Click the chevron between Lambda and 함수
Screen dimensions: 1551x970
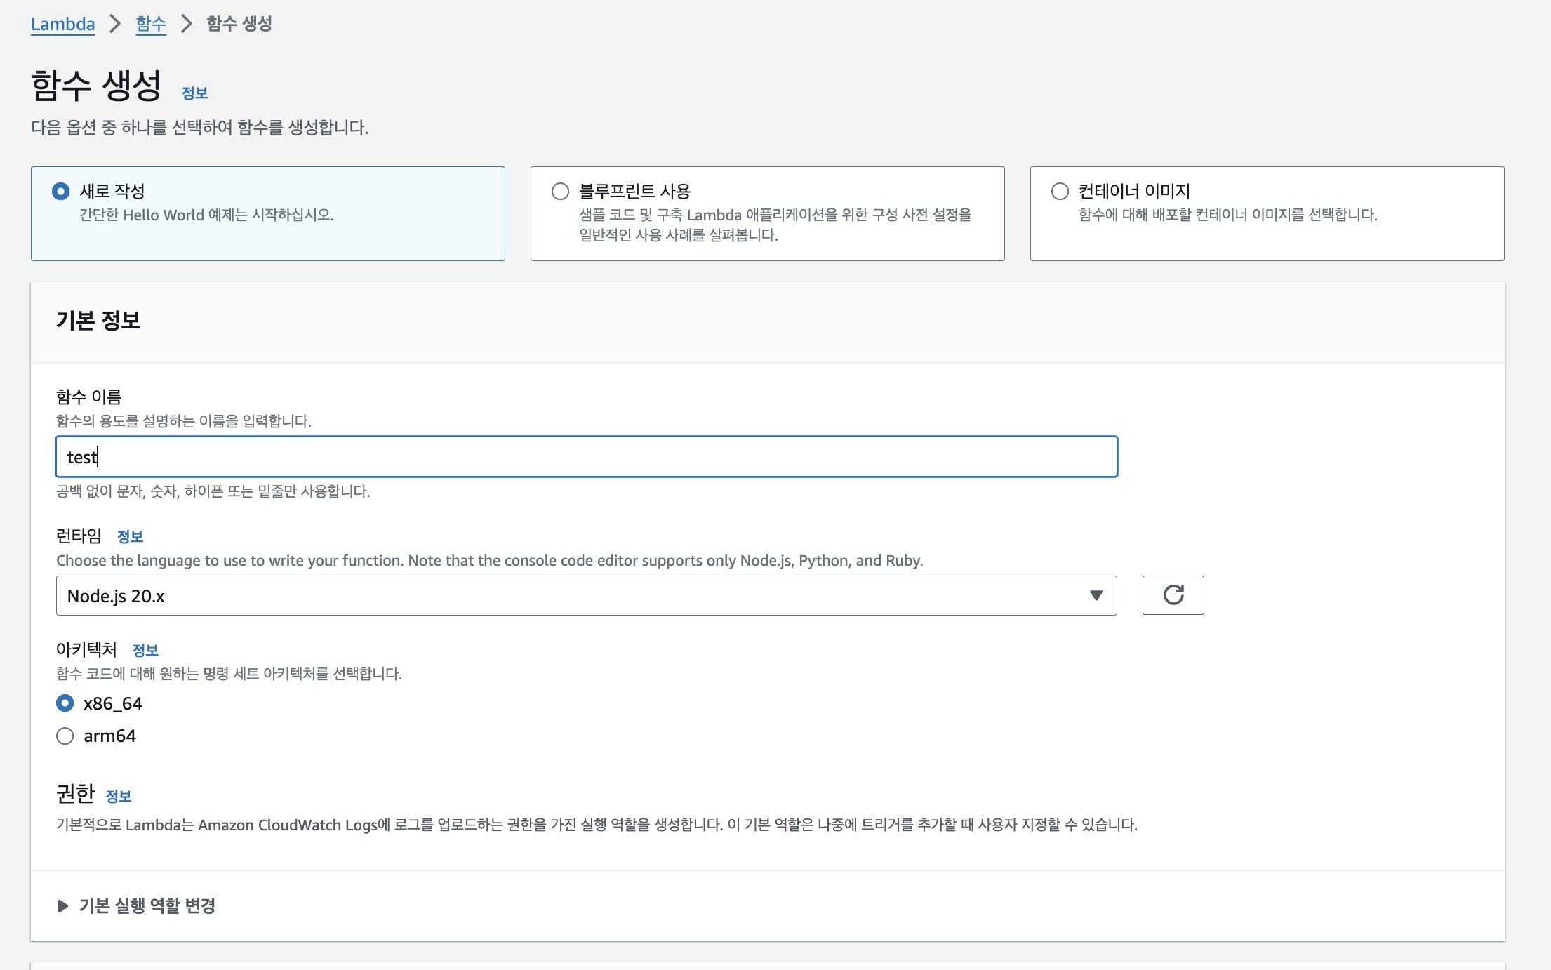(115, 24)
